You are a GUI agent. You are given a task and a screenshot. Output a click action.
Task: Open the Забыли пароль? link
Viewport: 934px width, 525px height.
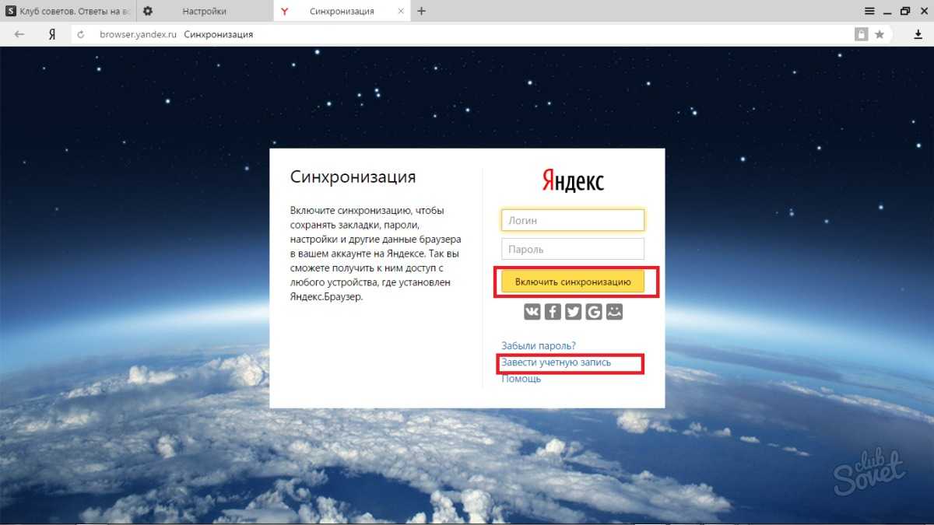[x=539, y=345]
